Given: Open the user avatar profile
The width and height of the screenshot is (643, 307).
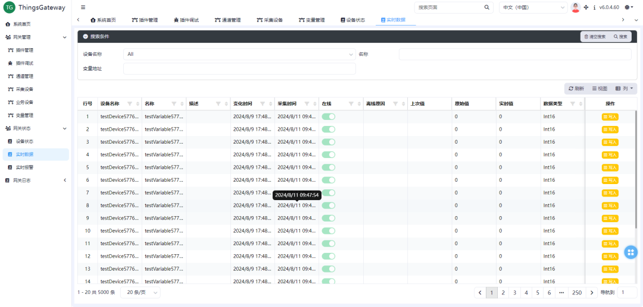Looking at the screenshot, I should [575, 8].
